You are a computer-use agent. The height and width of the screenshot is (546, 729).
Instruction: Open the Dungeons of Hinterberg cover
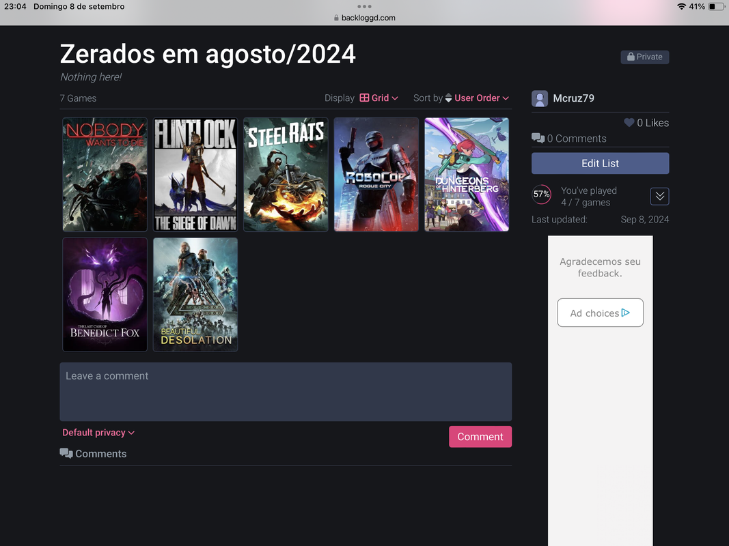[467, 175]
